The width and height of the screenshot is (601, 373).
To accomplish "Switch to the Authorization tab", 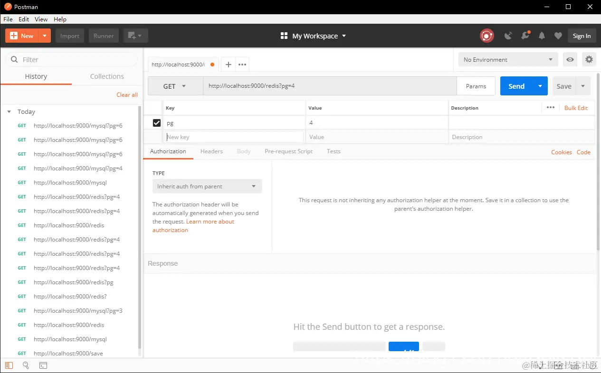I will [x=168, y=151].
